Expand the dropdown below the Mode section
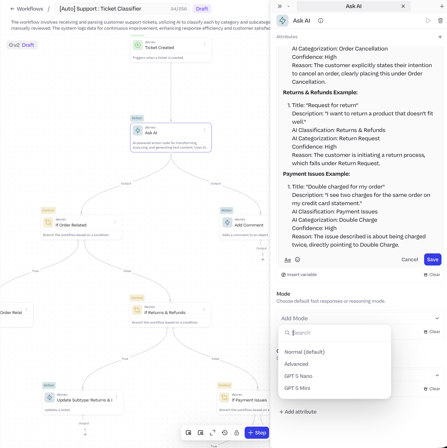This screenshot has height=448, width=447. point(437,375)
